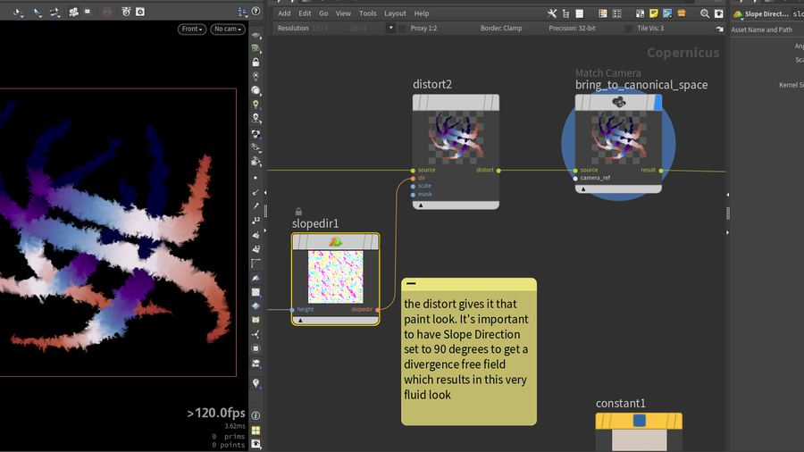Toggle the Tile Vis checkbox
The height and width of the screenshot is (452, 804).
point(628,29)
